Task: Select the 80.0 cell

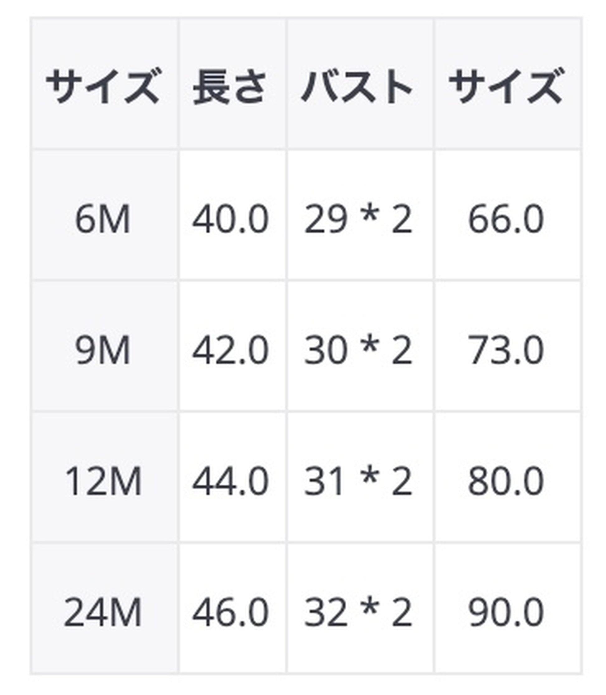Action: (x=506, y=482)
